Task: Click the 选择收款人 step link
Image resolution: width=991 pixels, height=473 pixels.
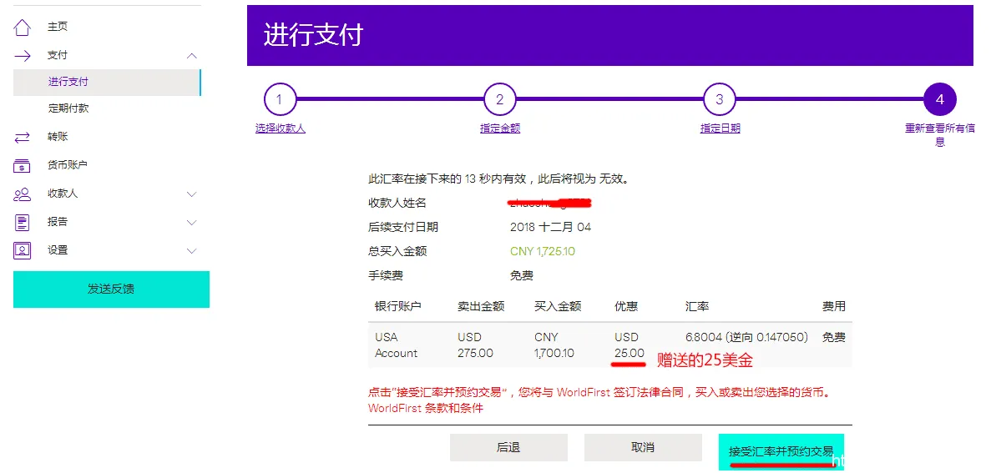Action: (x=281, y=128)
